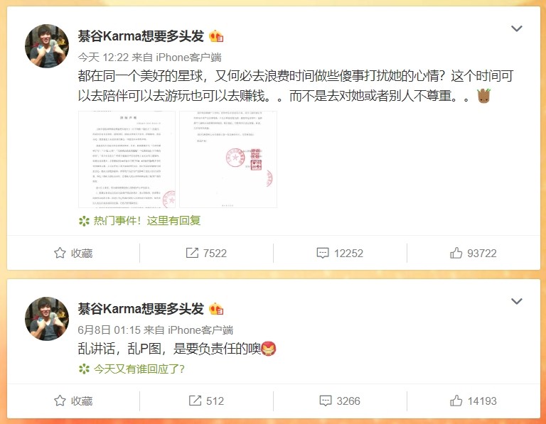Repost the first post showing 7522

[x=206, y=254]
